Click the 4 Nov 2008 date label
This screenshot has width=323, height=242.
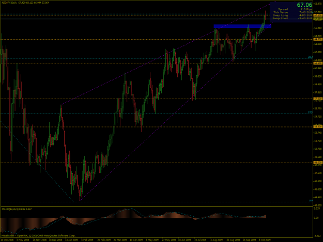[23, 240]
